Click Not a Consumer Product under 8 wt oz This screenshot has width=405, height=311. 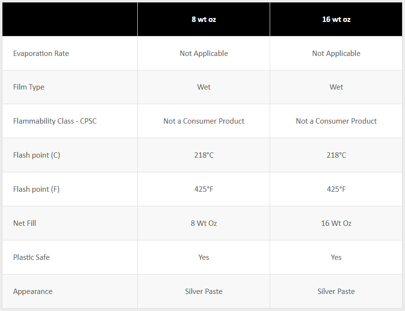pos(203,121)
